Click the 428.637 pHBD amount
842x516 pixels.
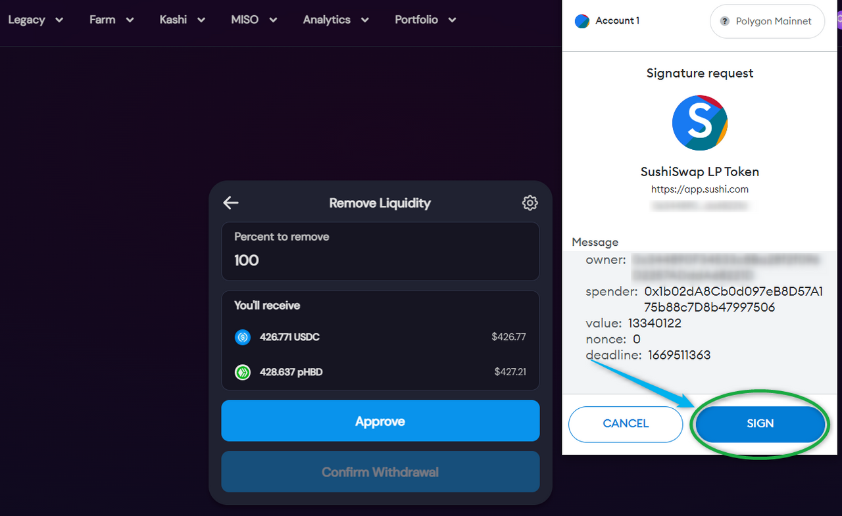(291, 372)
